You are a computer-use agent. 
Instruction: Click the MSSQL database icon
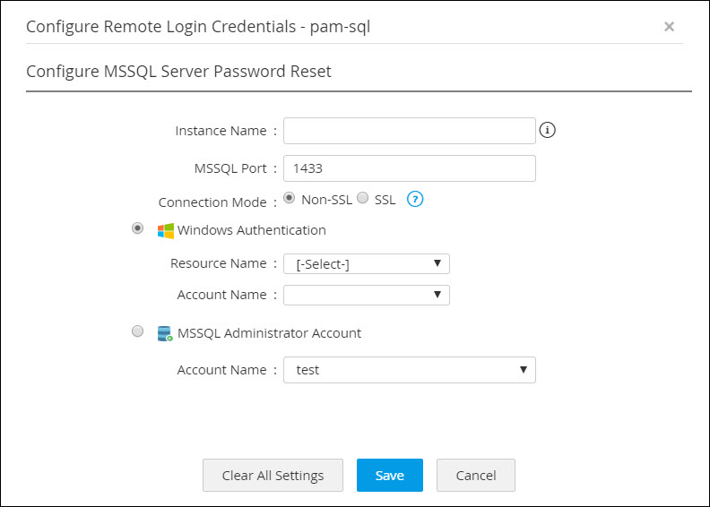[165, 333]
